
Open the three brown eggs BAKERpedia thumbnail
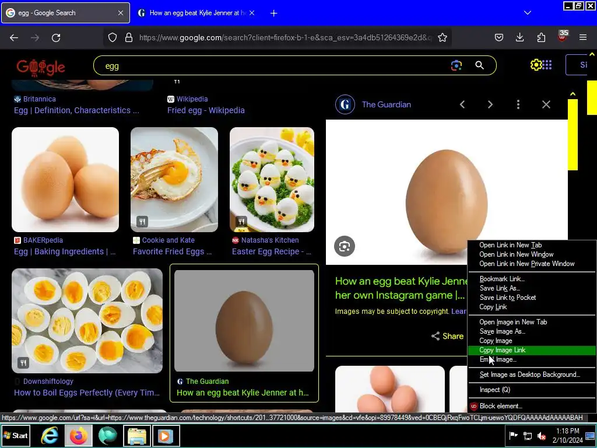pyautogui.click(x=65, y=180)
